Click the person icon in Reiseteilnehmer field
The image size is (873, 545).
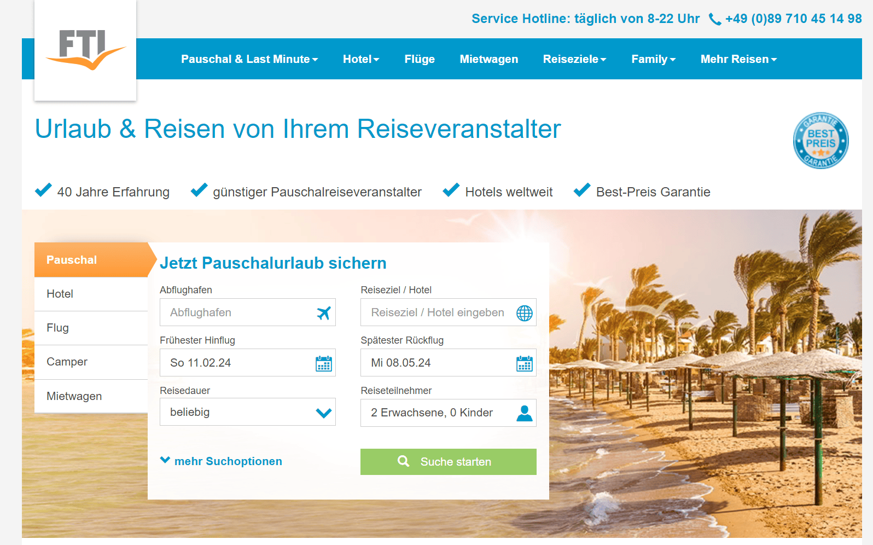524,413
